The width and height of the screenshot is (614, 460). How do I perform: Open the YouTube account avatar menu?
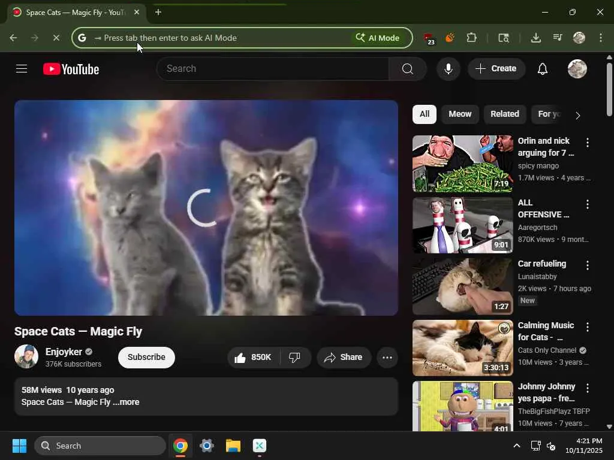pos(577,69)
